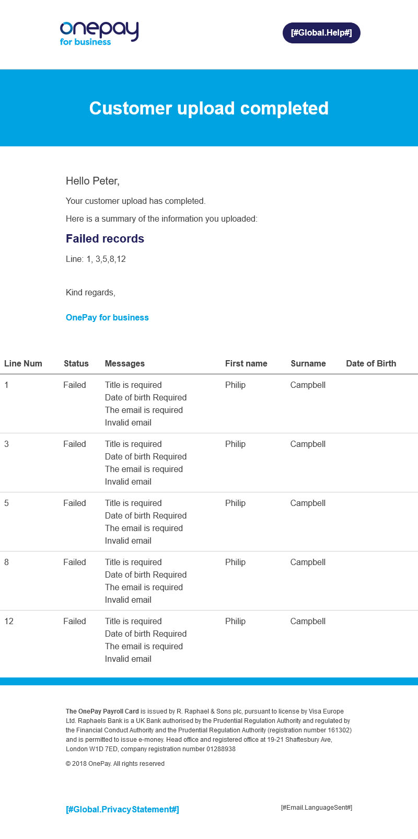Click the Campbell surname in row 1
Viewport: 418px width, 839px height.
pos(308,385)
